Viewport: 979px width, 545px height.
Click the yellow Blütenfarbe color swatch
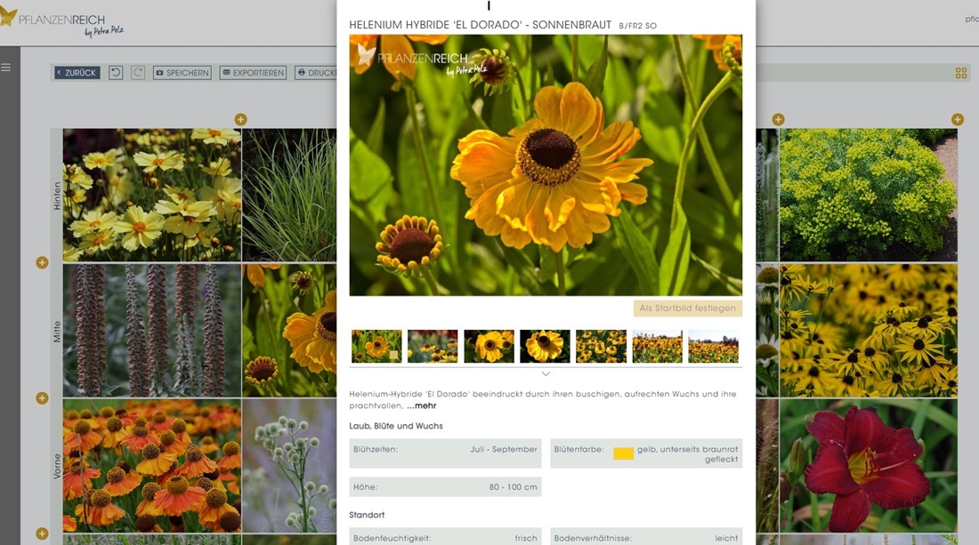tap(623, 453)
